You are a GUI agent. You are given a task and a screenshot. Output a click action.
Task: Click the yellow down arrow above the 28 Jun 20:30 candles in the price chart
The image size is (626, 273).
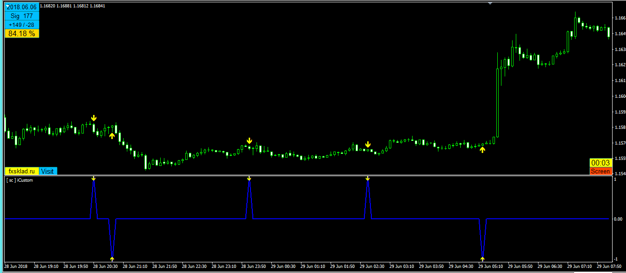pyautogui.click(x=94, y=118)
